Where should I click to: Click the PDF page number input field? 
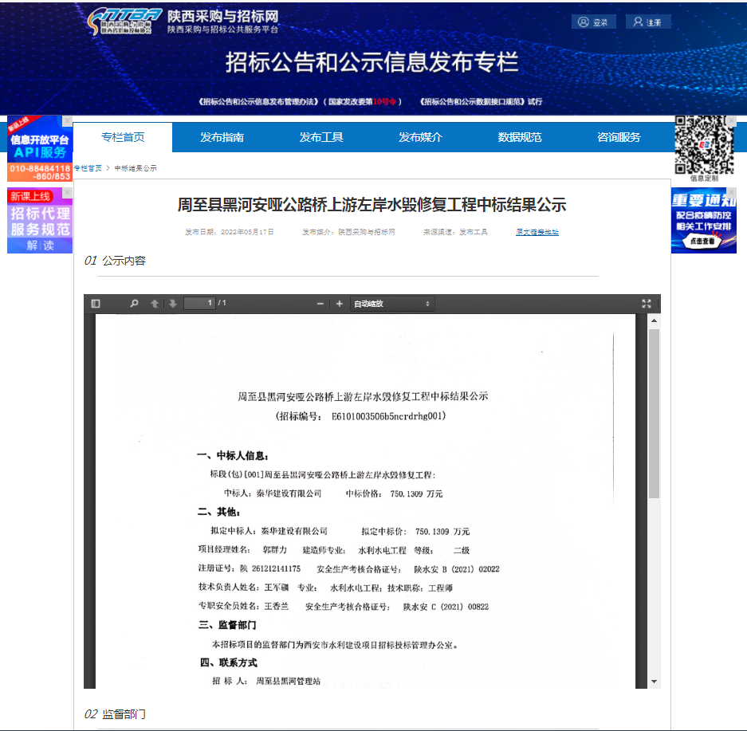click(x=199, y=303)
